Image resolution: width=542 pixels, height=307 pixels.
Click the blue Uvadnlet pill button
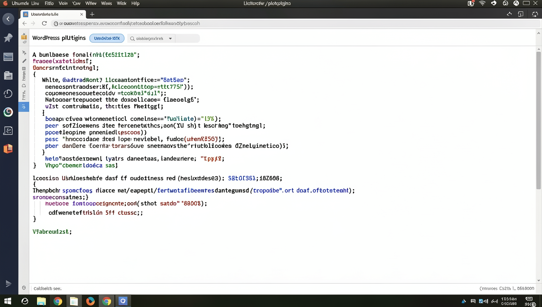(107, 38)
